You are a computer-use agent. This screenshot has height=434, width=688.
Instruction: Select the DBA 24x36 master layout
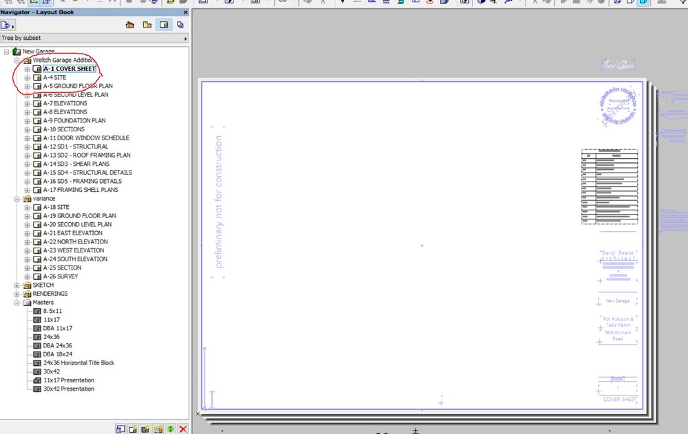[59, 345]
